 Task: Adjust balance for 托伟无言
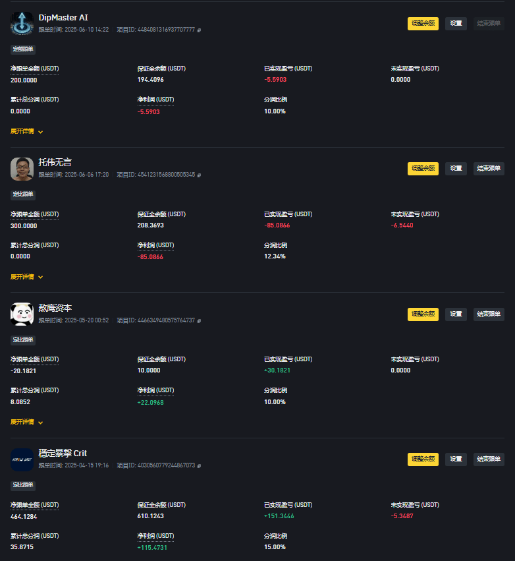click(423, 169)
